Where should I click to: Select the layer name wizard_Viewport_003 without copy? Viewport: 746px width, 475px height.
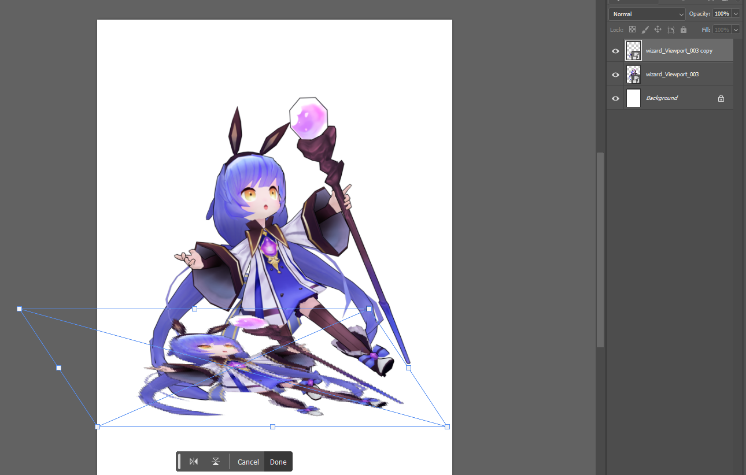point(672,75)
